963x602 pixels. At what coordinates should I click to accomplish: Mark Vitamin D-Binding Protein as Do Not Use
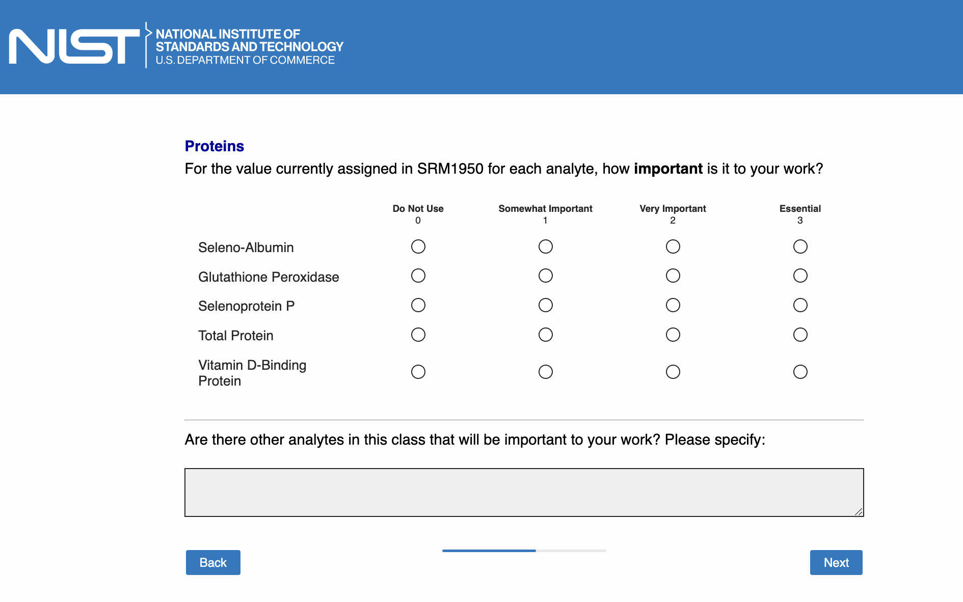pyautogui.click(x=418, y=372)
